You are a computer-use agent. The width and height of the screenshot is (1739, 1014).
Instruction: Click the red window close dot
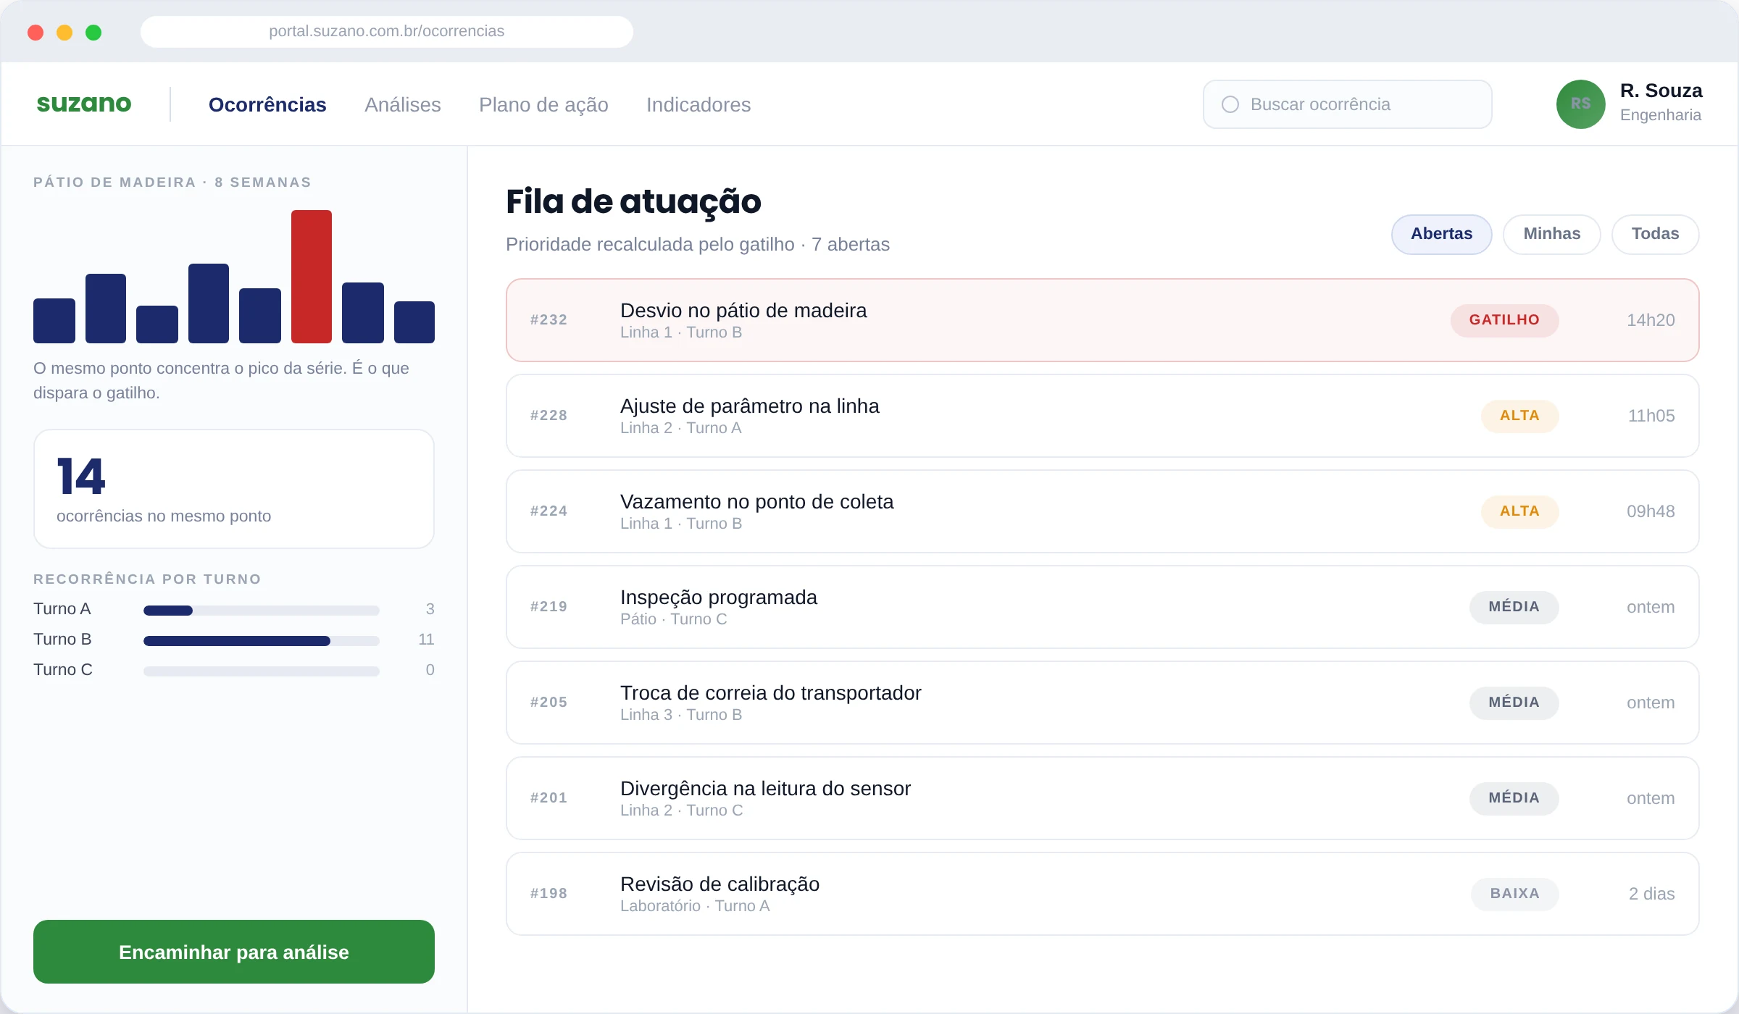tap(36, 32)
